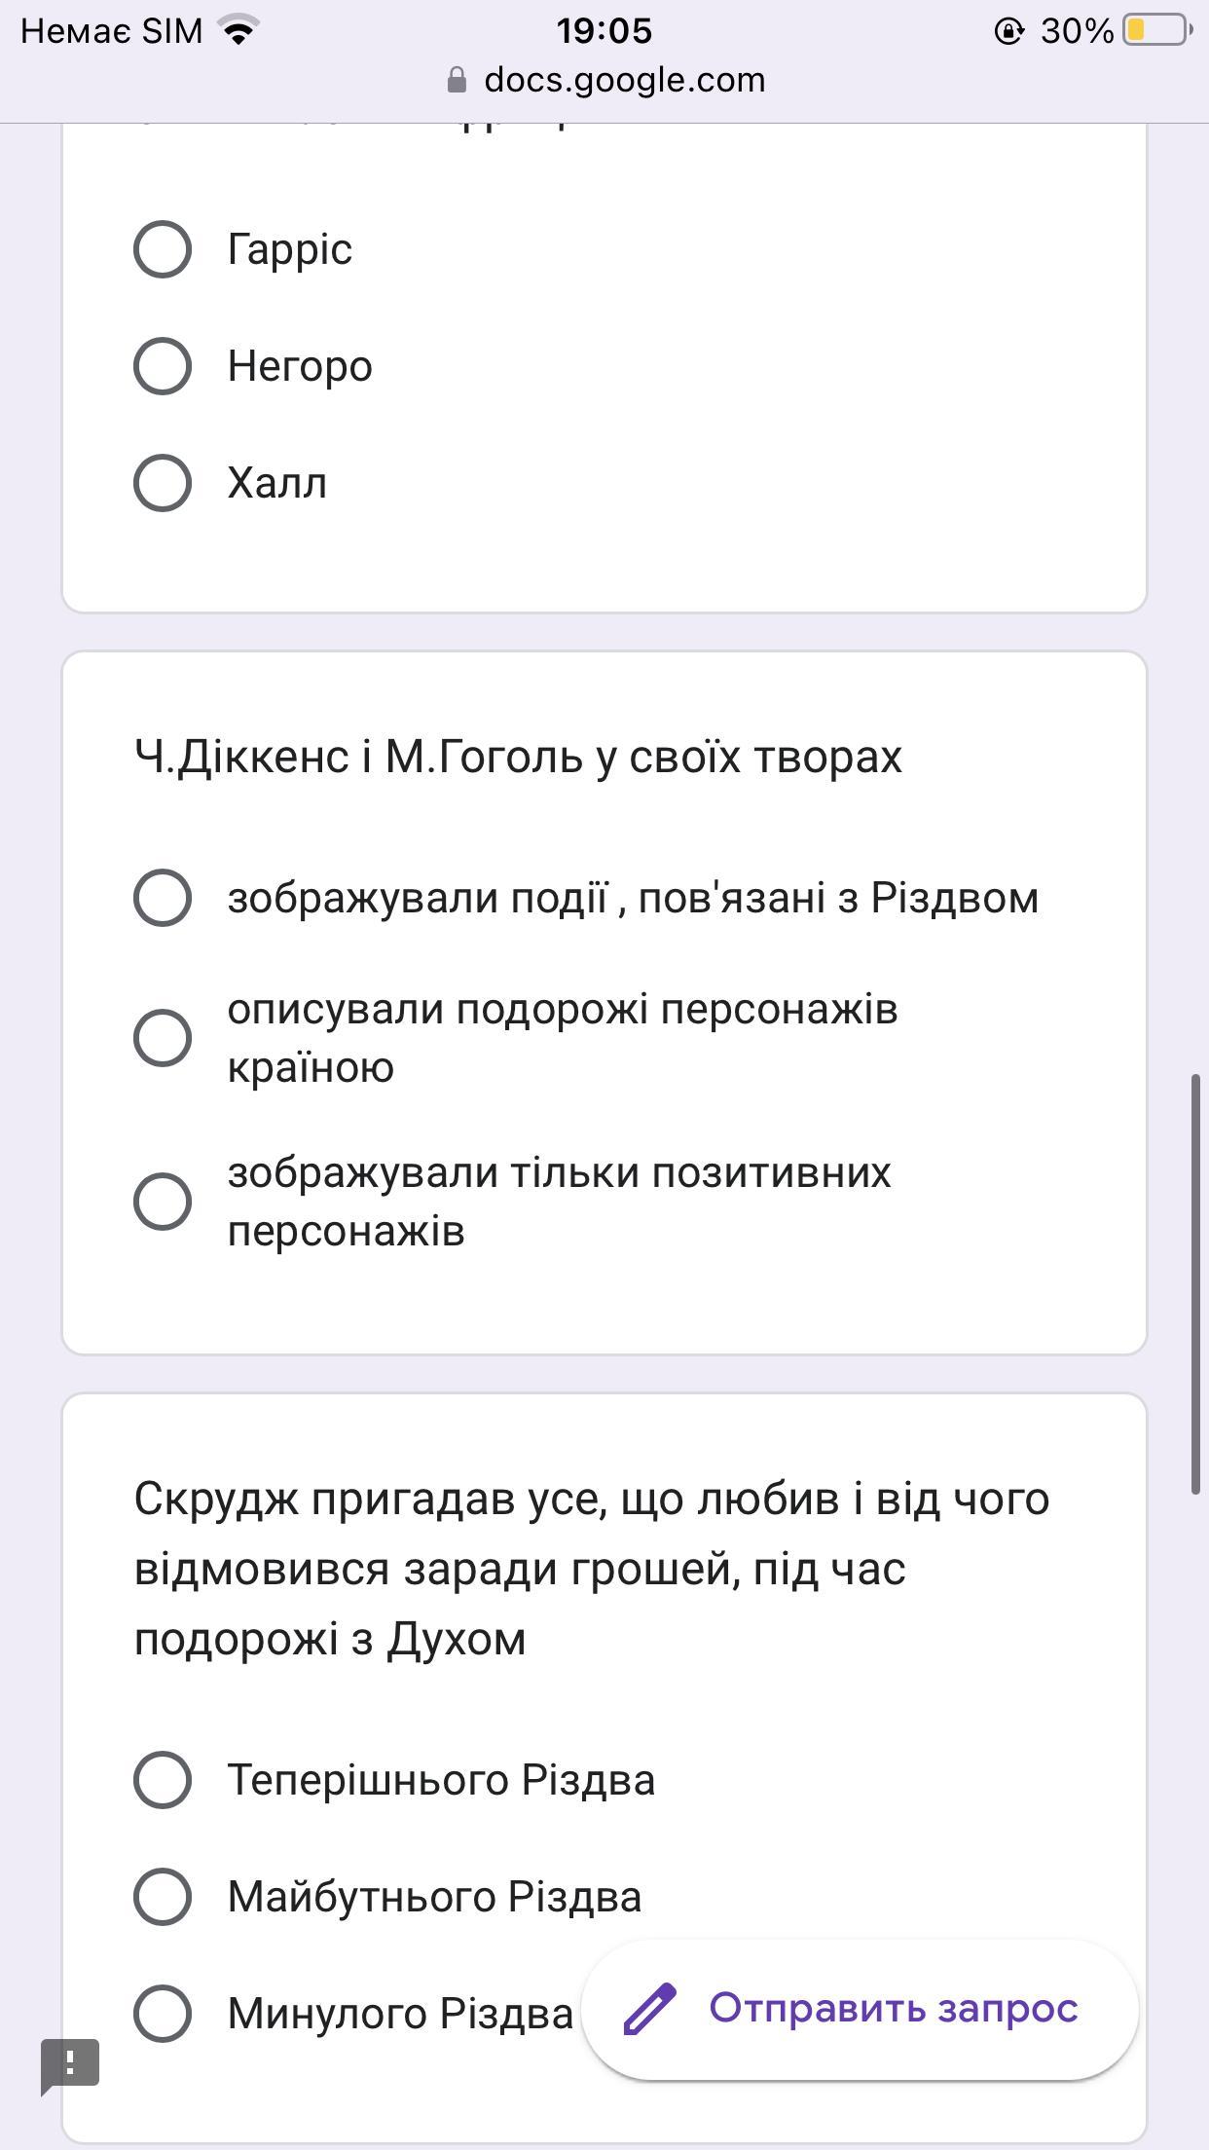
Task: Choose the Минулого Різдва option
Action: pyautogui.click(x=163, y=2014)
